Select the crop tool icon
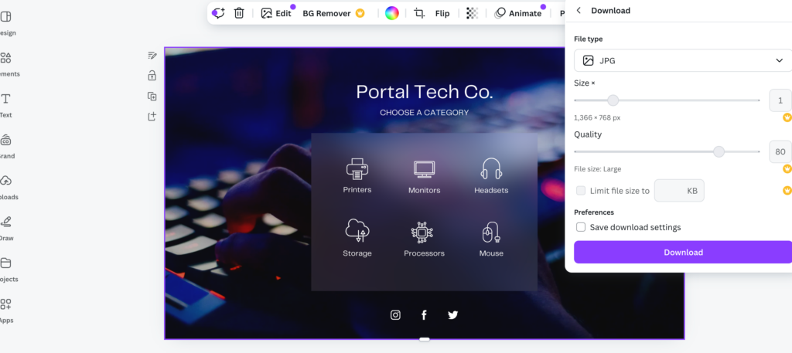This screenshot has width=792, height=353. pos(419,13)
